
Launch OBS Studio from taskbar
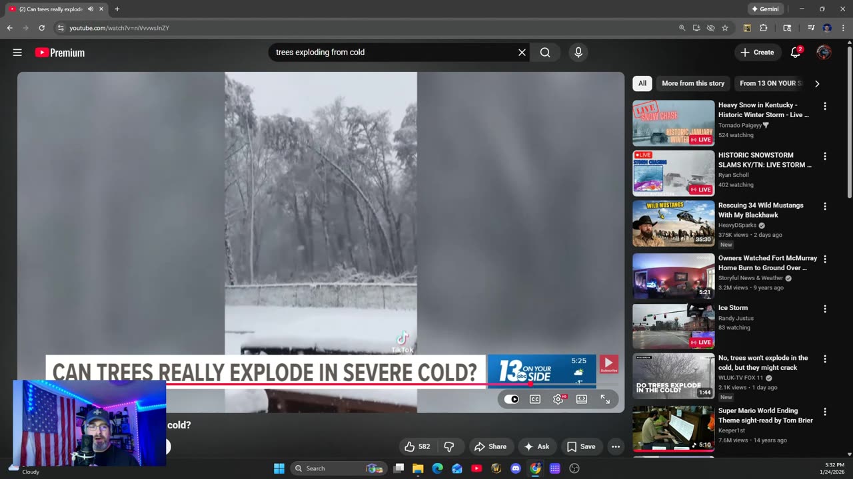(x=574, y=468)
